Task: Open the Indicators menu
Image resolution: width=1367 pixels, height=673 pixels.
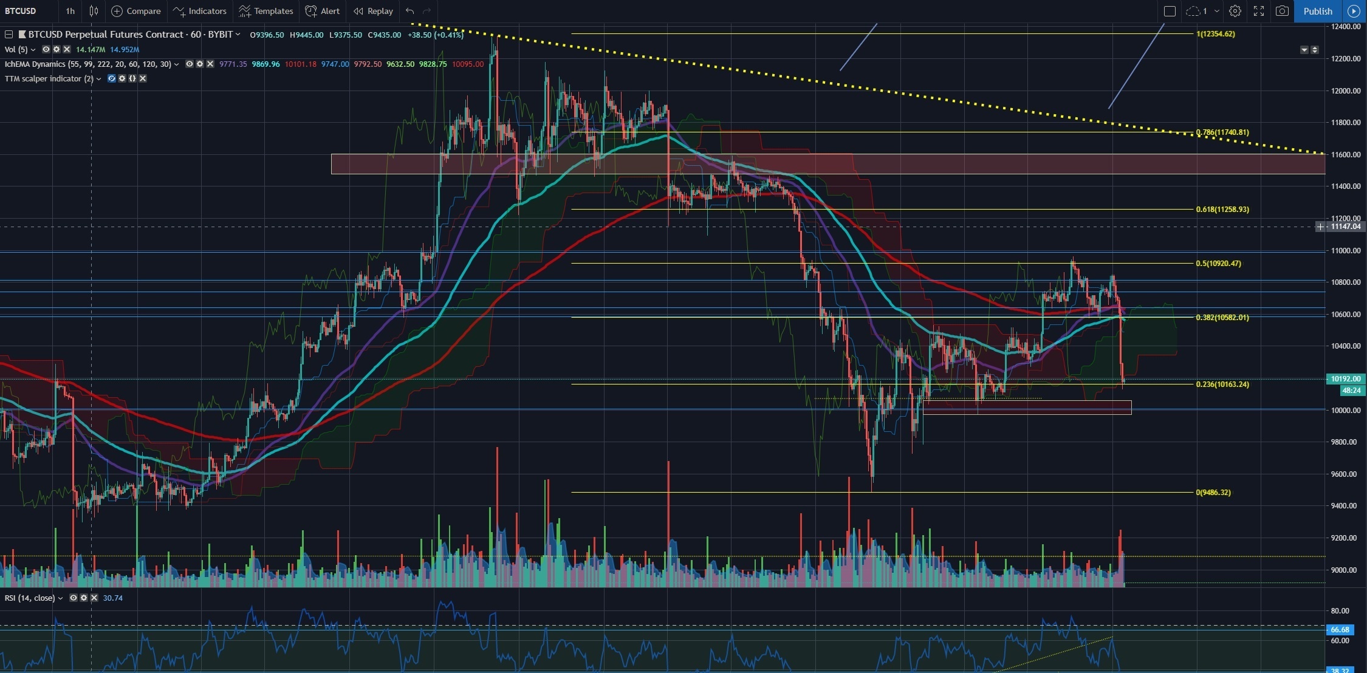Action: pos(200,11)
